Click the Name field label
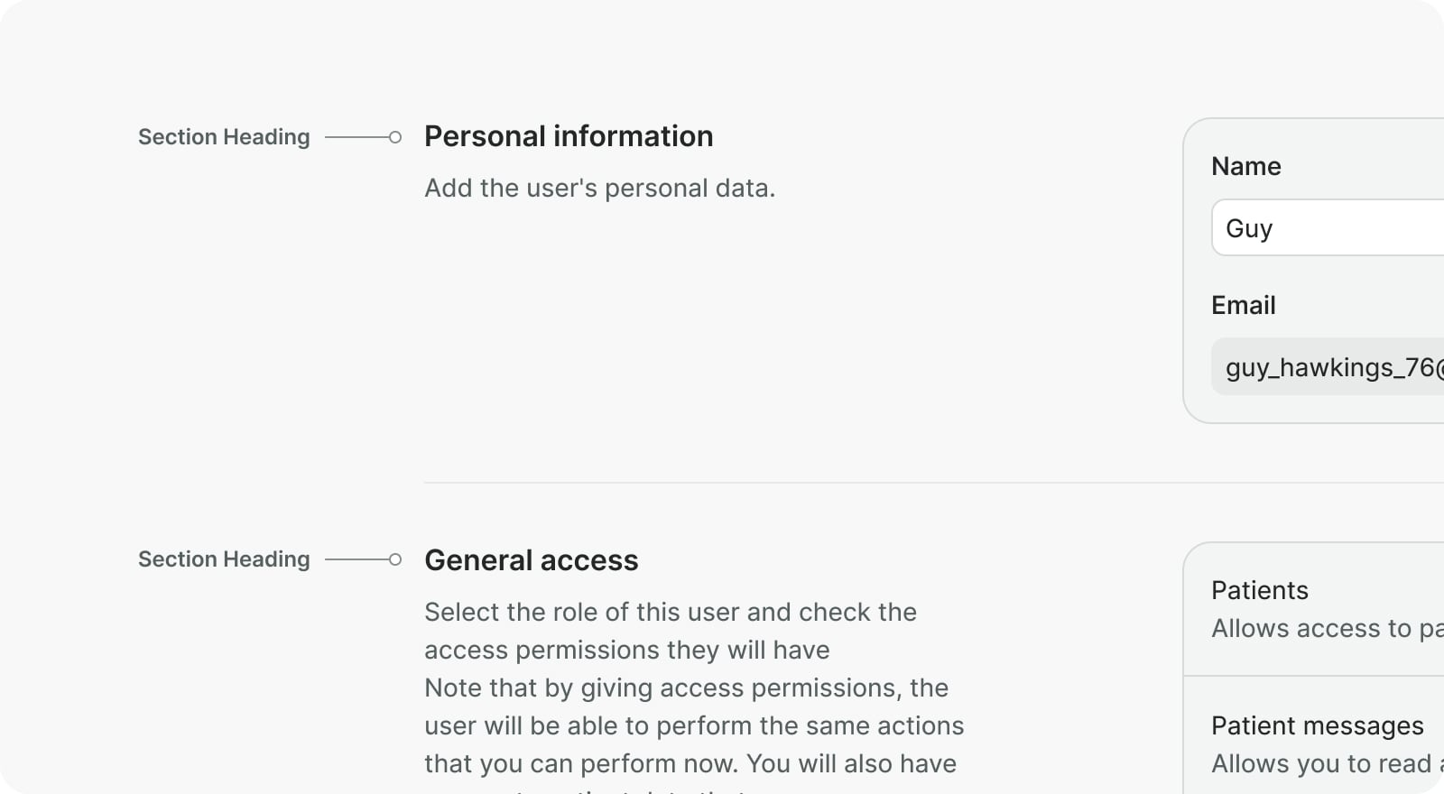Viewport: 1444px width, 794px height. coord(1245,166)
